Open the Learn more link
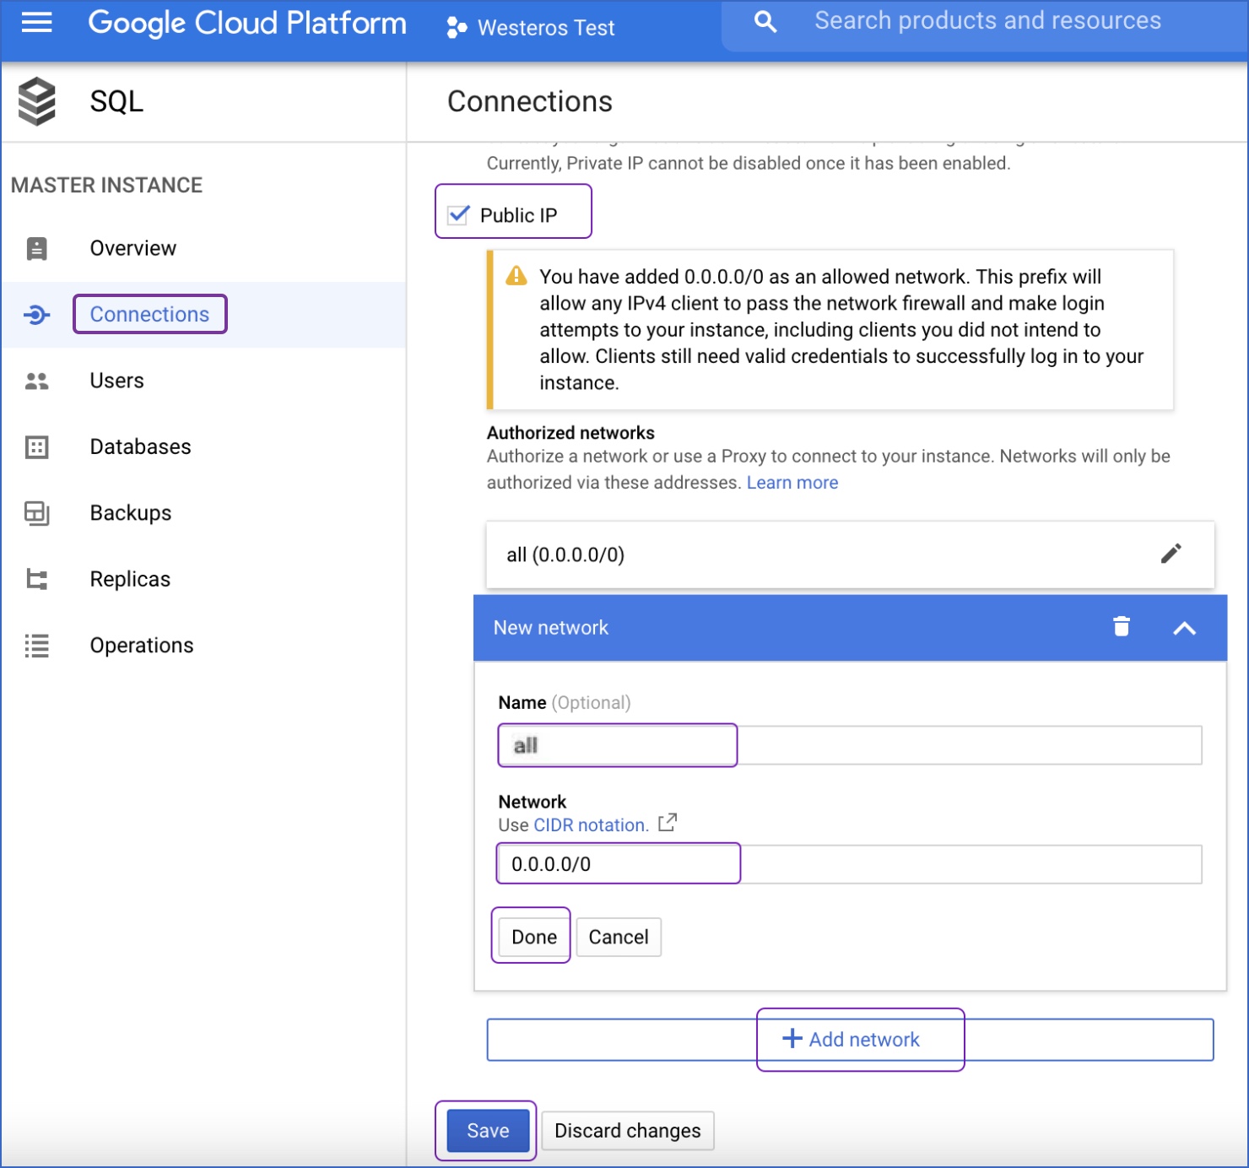Viewport: 1249px width, 1168px height. 792,482
